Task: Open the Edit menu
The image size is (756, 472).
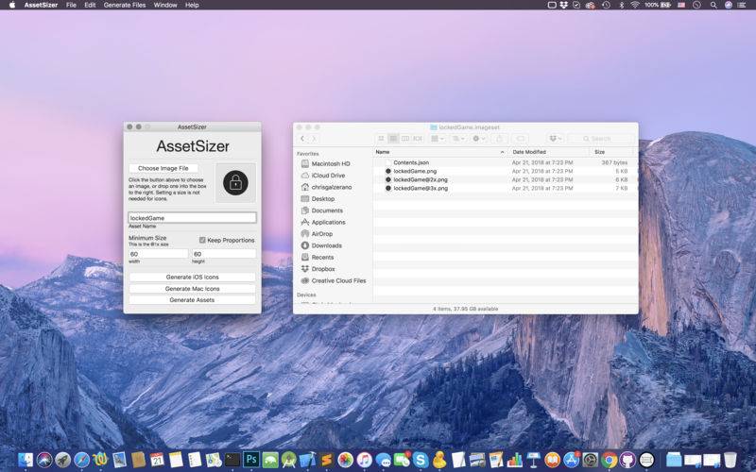Action: [90, 5]
